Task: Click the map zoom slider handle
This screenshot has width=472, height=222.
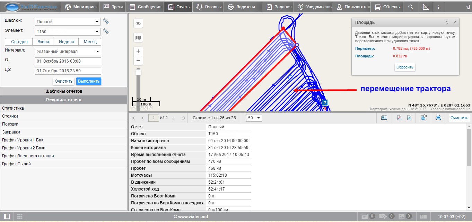Action: [138, 72]
